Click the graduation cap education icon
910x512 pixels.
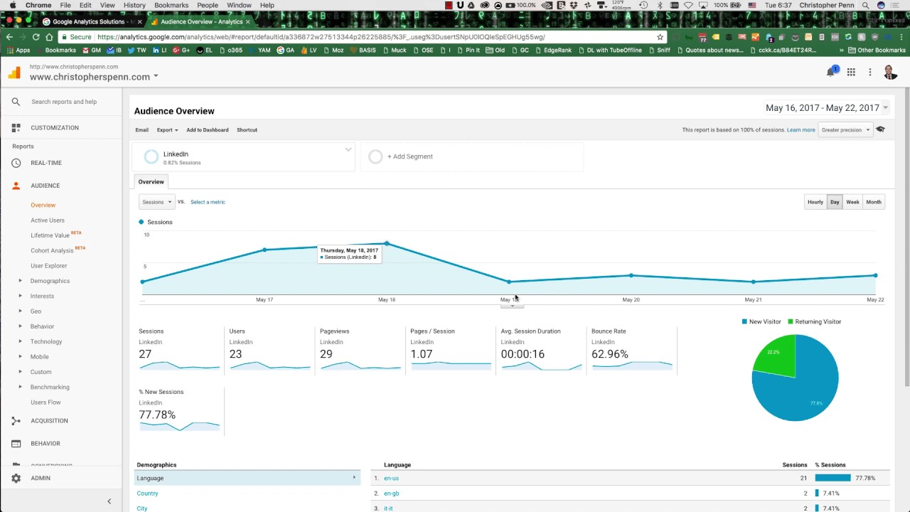tap(880, 129)
